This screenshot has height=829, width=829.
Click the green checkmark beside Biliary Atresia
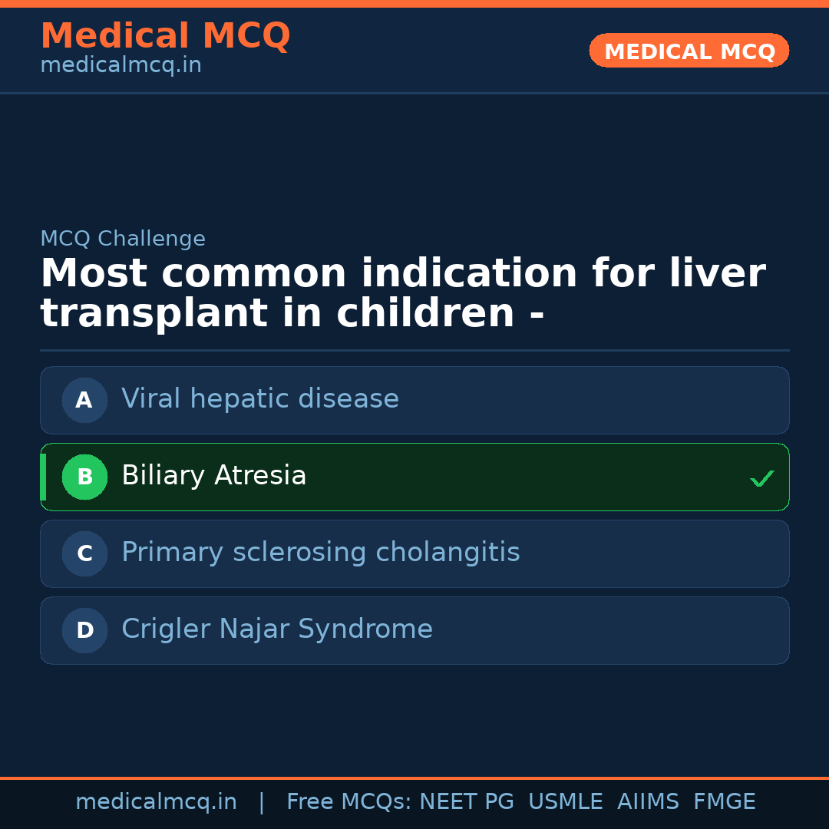(x=761, y=478)
